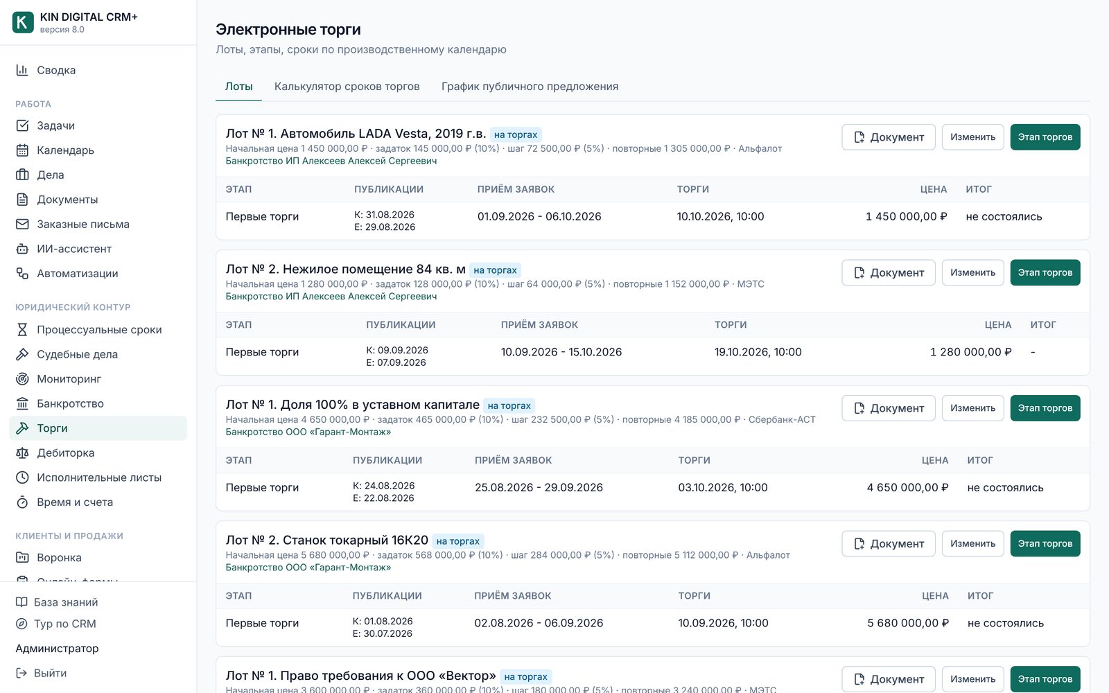
Task: Open the Судебные дела gavel icon
Action: tap(22, 354)
